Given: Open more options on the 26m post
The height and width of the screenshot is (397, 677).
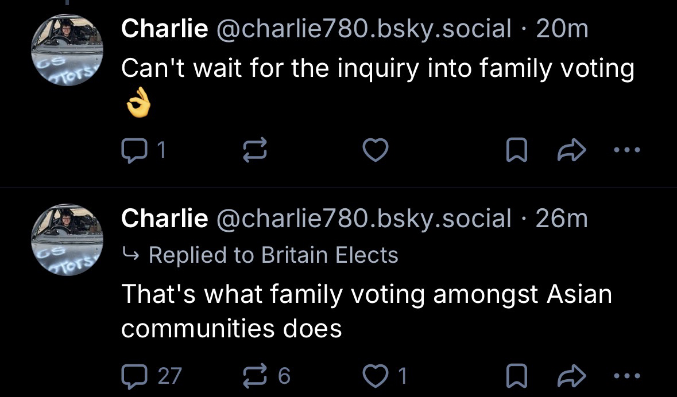Looking at the screenshot, I should point(626,376).
